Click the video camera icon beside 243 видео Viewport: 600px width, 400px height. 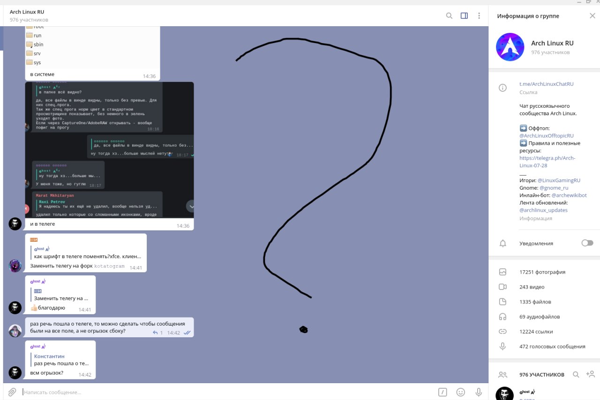503,287
